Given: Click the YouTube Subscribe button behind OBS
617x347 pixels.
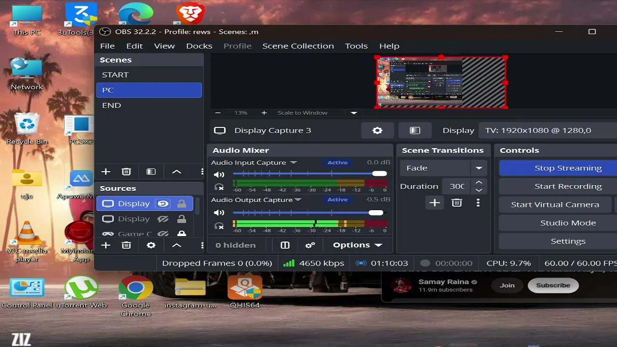Looking at the screenshot, I should [553, 285].
